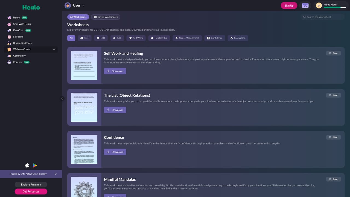Click the Book a Life Coach icon

(10, 43)
